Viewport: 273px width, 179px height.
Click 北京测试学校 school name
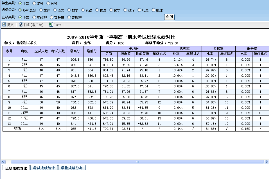(26, 43)
